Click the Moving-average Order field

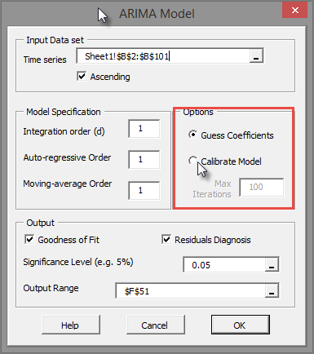coord(144,190)
